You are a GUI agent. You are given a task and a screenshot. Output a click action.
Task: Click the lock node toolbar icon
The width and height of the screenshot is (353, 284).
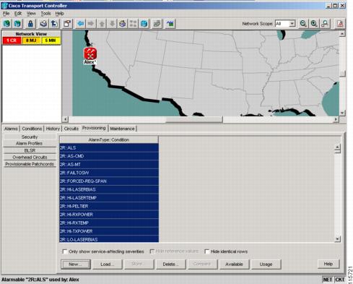tap(30, 24)
